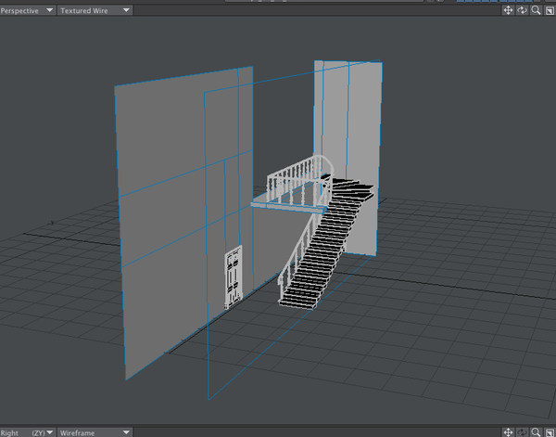Click the pan icon of the Right viewport
Screen dimensions: 556x437
508,432
